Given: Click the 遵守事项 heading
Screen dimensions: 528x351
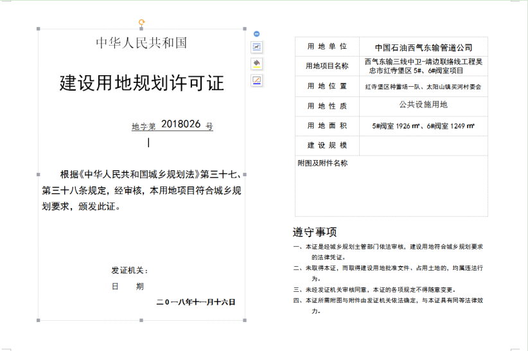Looking at the screenshot, I should [x=315, y=232].
